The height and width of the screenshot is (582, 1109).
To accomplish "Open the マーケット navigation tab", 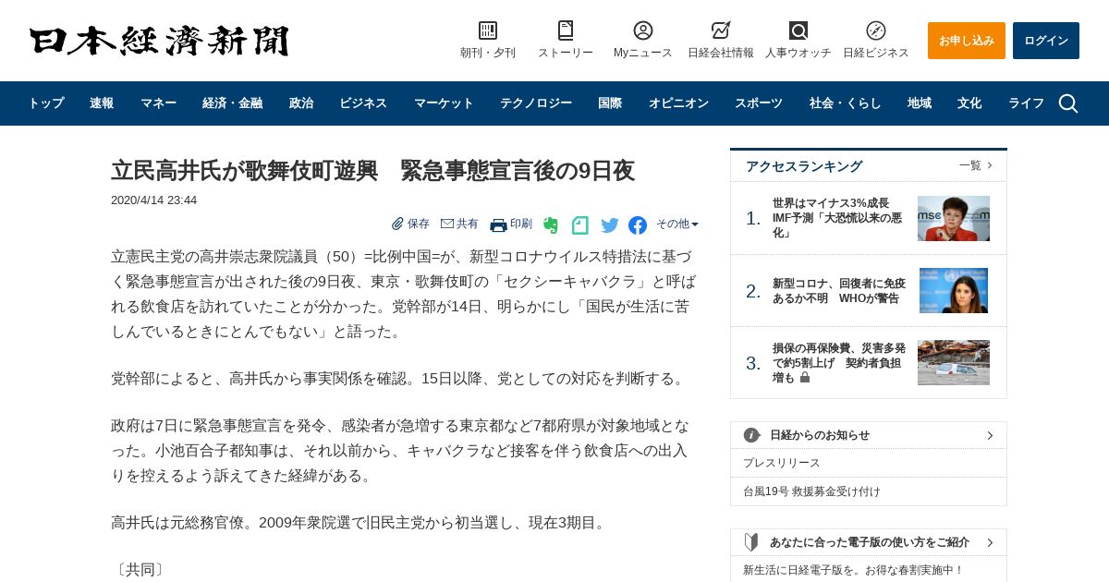I will [444, 103].
